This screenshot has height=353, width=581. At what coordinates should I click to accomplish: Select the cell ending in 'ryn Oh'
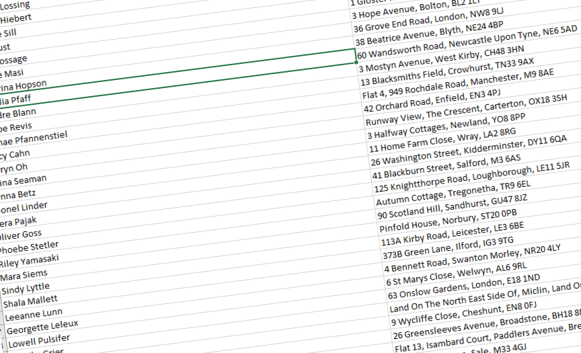(x=13, y=169)
